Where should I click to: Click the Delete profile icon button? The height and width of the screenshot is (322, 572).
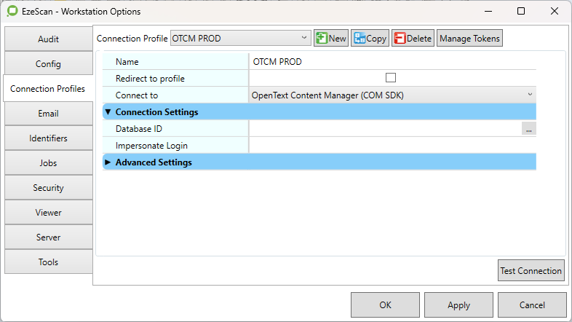pos(413,39)
